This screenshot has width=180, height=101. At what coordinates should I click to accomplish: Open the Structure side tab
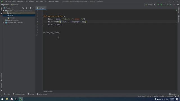[1, 77]
